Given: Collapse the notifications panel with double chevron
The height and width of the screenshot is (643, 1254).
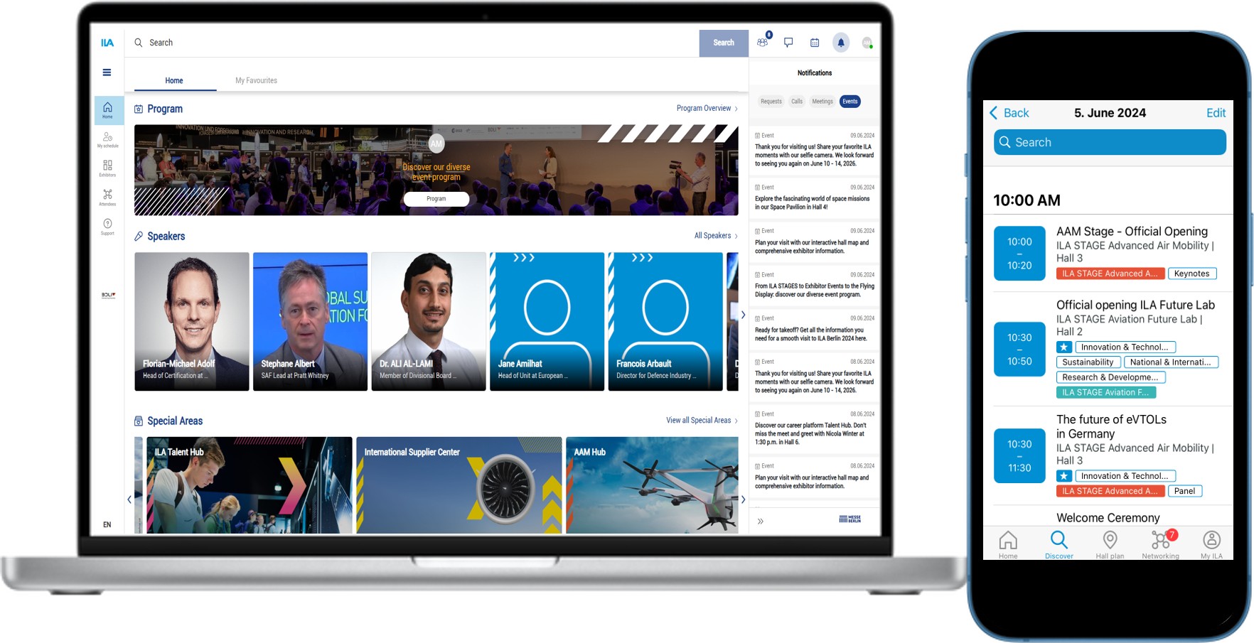Looking at the screenshot, I should coord(760,522).
